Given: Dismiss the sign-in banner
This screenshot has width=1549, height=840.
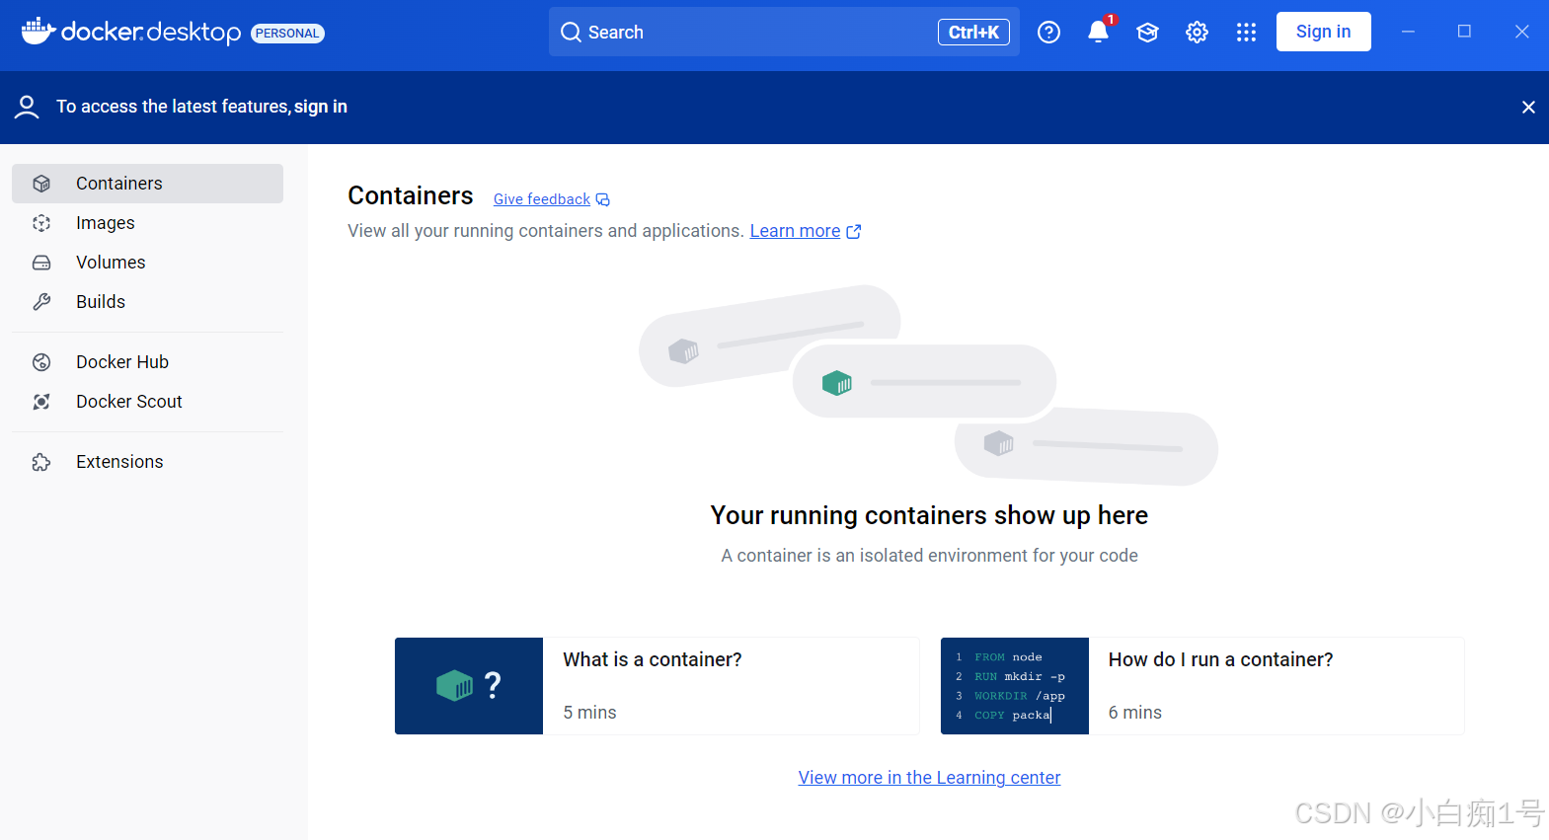Looking at the screenshot, I should (1528, 107).
